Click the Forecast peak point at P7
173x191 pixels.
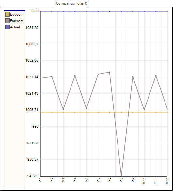[110, 72]
